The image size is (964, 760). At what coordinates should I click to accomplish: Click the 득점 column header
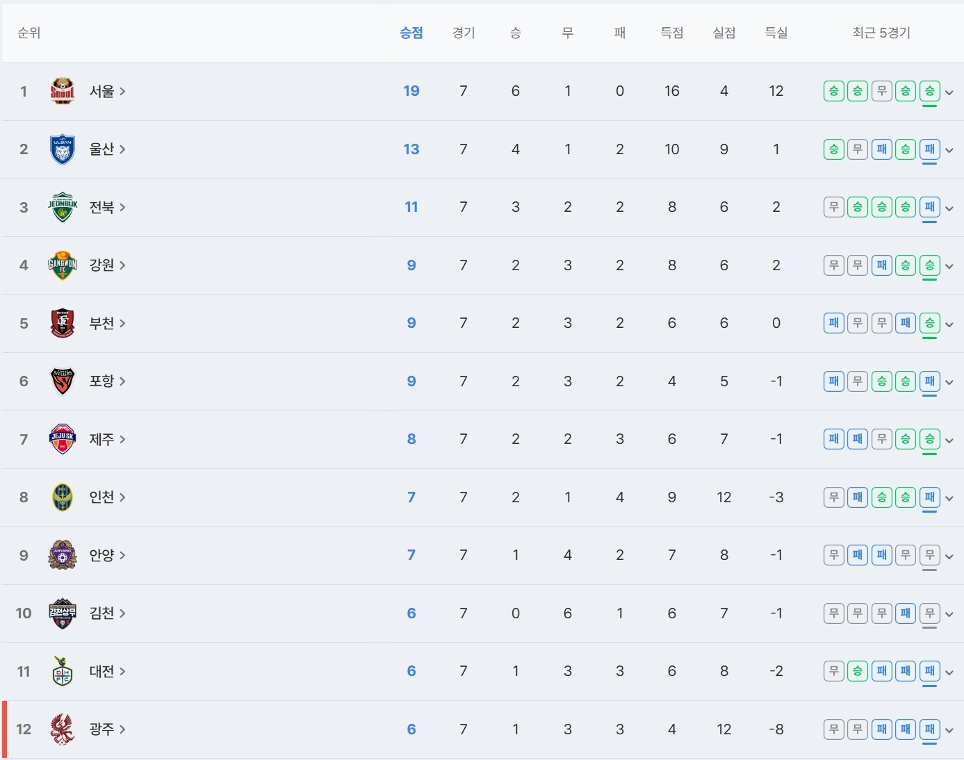(672, 33)
